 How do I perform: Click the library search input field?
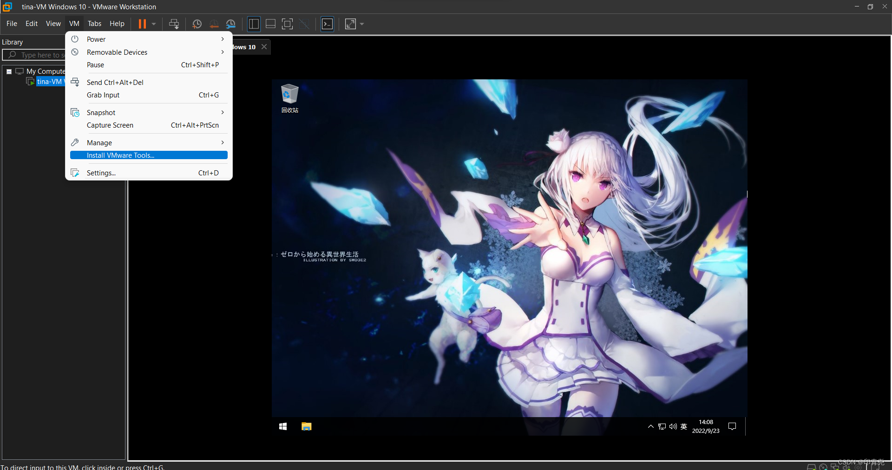click(x=35, y=55)
